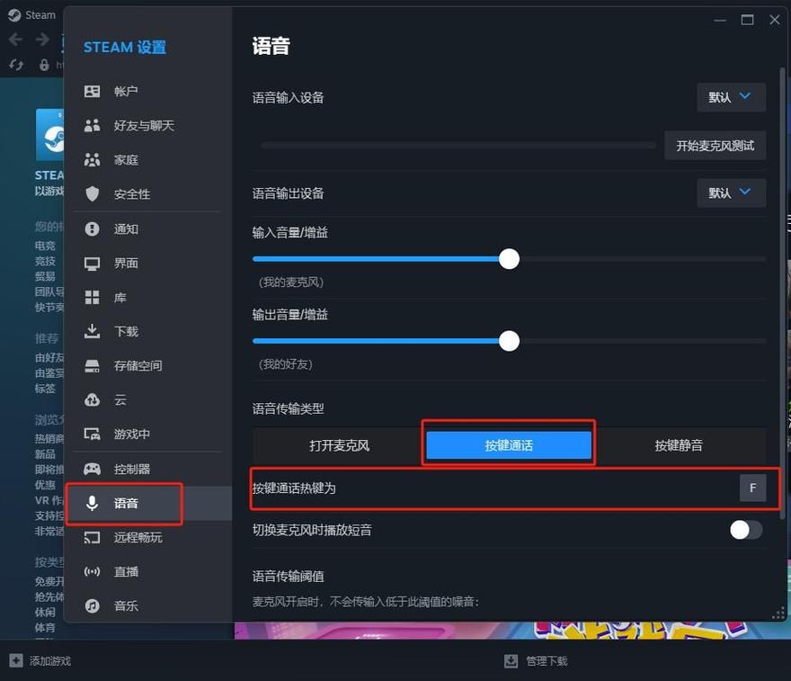The height and width of the screenshot is (681, 791).
Task: Click the microphone test level bar
Action: pos(458,146)
